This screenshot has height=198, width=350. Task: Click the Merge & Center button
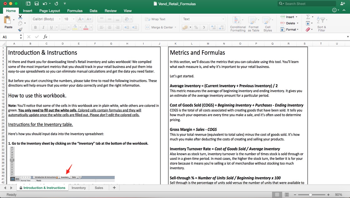click(x=160, y=27)
